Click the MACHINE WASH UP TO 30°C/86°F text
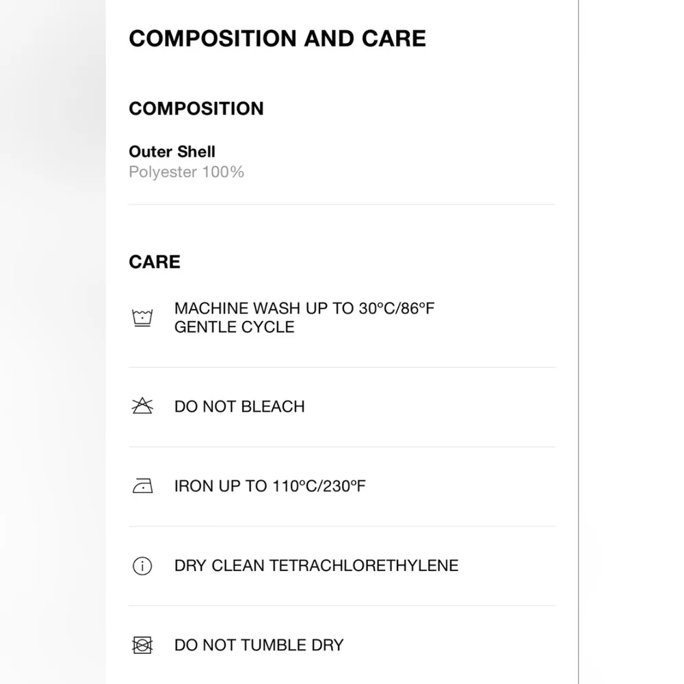The width and height of the screenshot is (684, 684). coord(304,308)
